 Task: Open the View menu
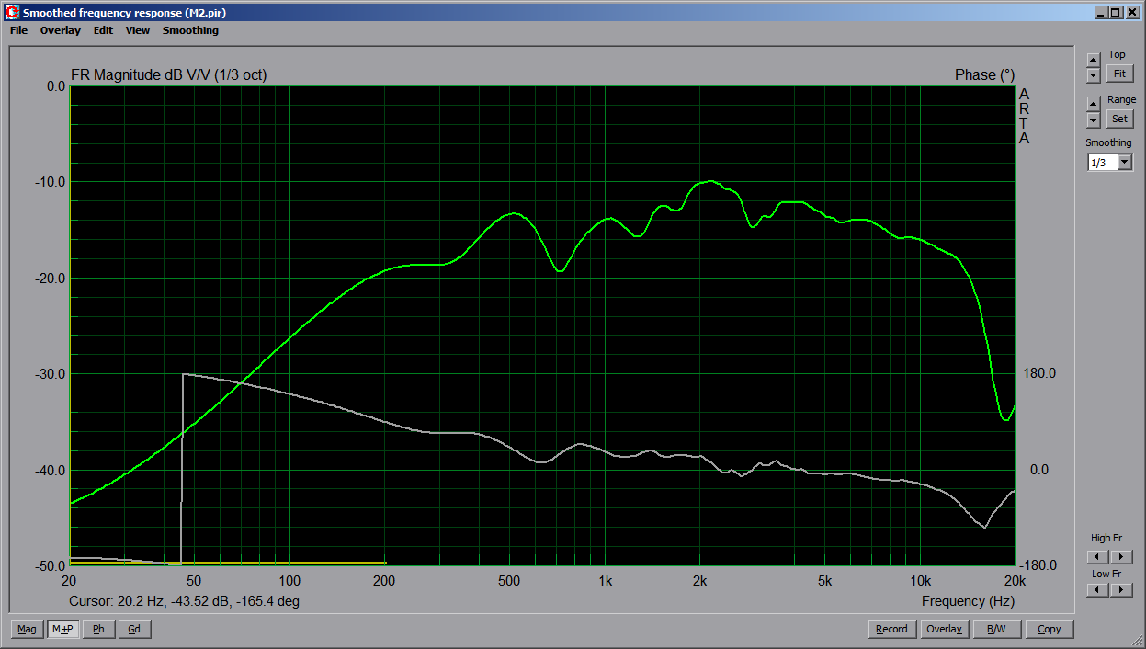138,30
